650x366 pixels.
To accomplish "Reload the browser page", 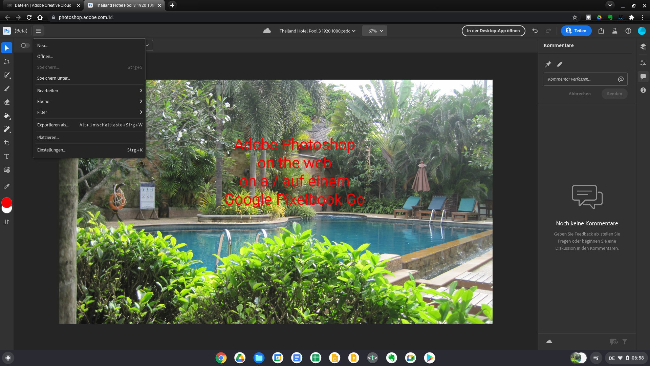I will pos(29,17).
